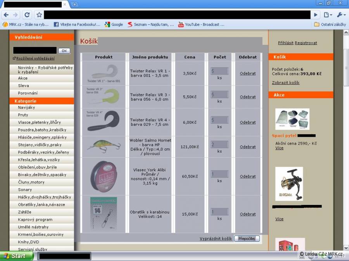Click the black Twister VR 4 lure thumbnail
The image size is (349, 261).
pyautogui.click(x=104, y=121)
